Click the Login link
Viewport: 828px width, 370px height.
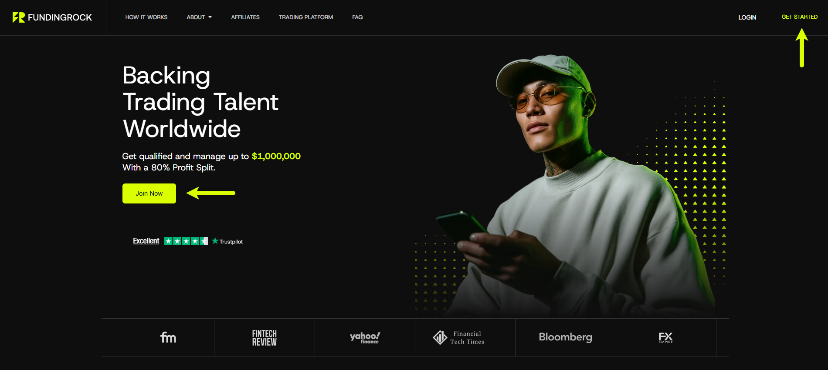747,17
